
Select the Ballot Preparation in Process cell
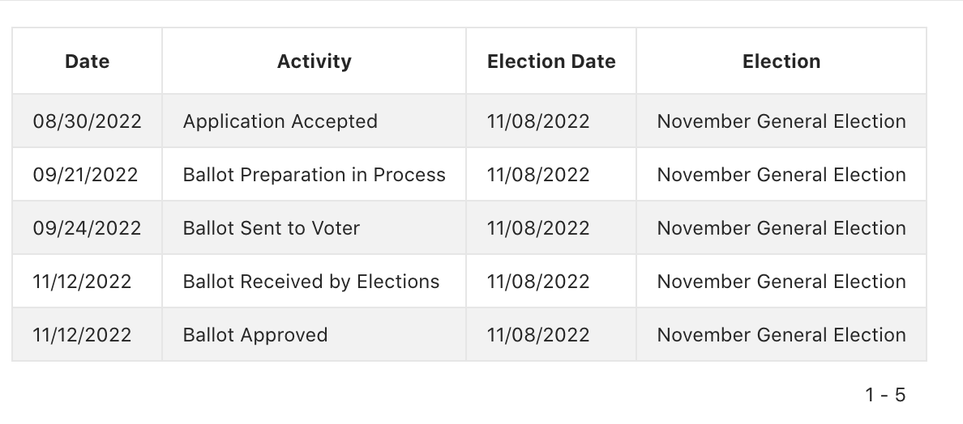tap(315, 175)
